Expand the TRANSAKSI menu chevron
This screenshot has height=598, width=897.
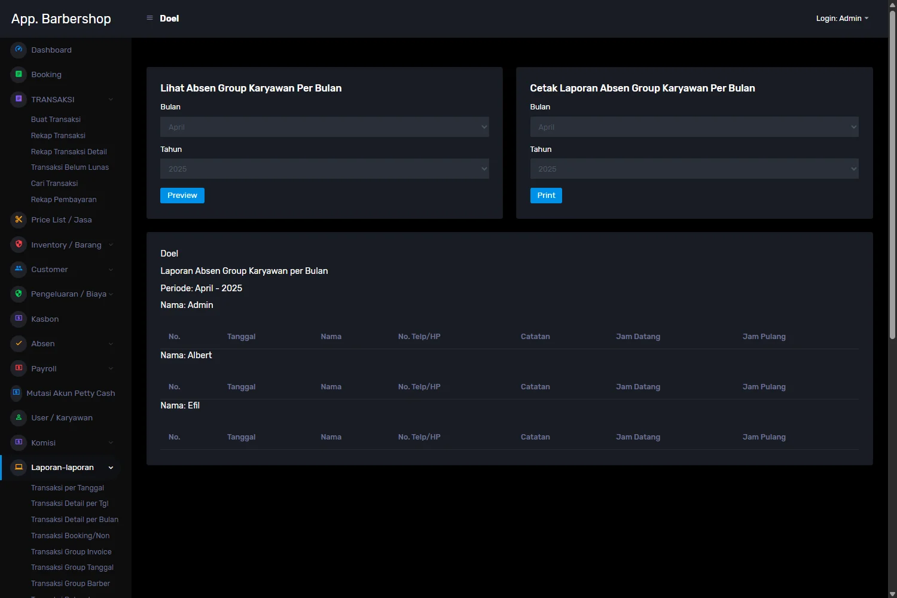111,99
